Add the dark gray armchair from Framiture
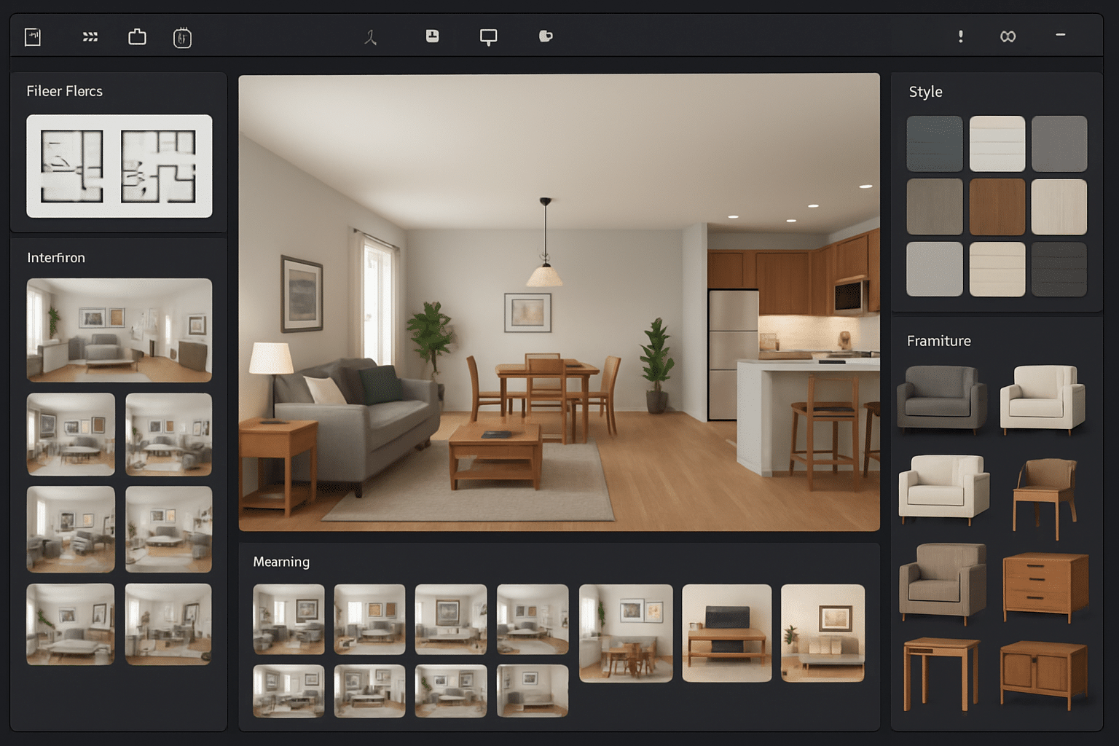Viewport: 1119px width, 746px height. 942,399
